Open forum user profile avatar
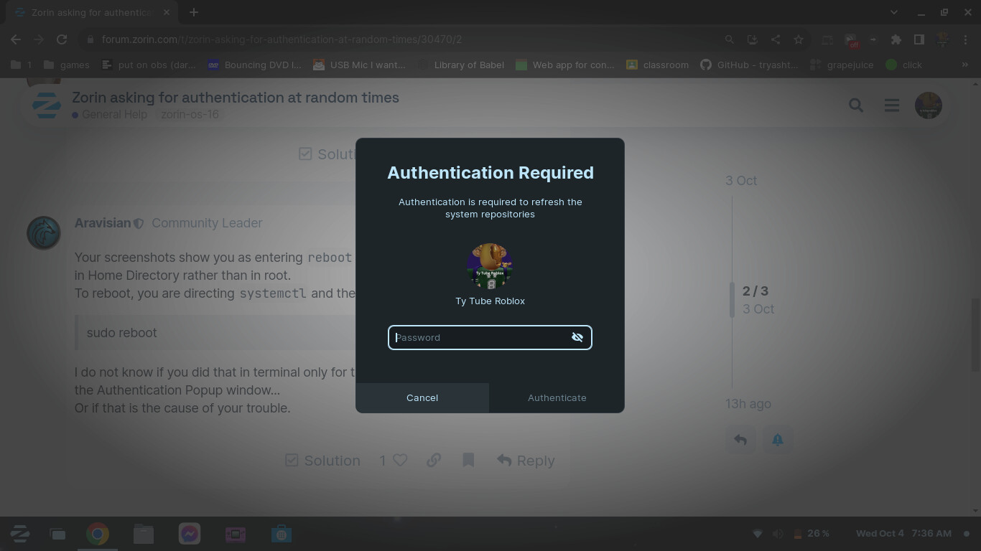This screenshot has height=551, width=981. point(928,105)
